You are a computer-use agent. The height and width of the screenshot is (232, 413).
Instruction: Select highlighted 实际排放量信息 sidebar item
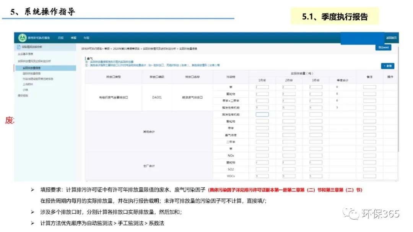click(x=32, y=68)
